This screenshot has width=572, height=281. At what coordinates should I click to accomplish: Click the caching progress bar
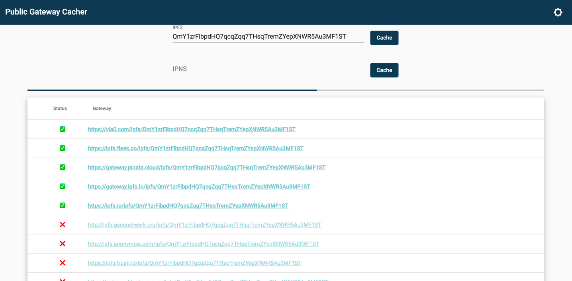(x=285, y=90)
